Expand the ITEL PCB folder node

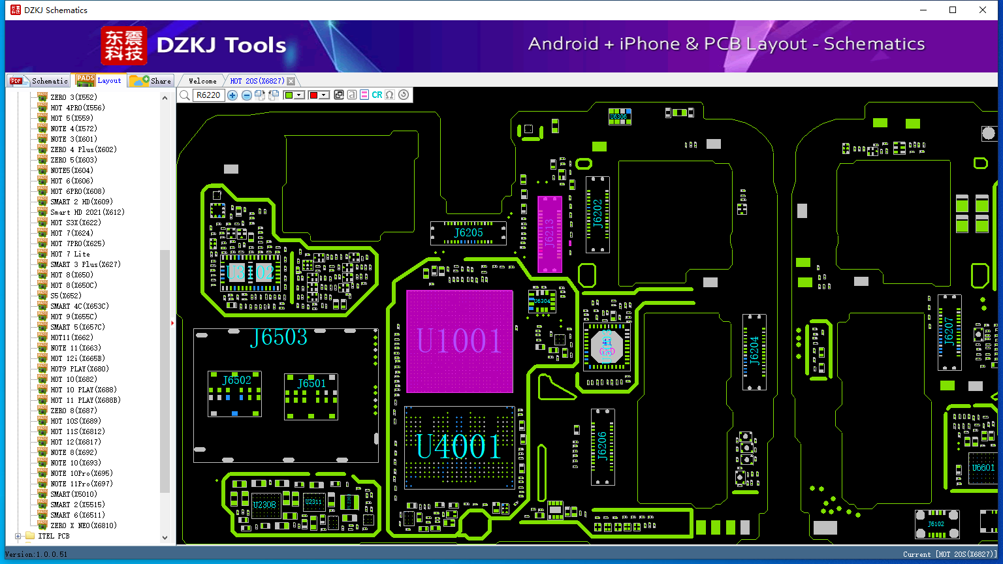click(x=18, y=536)
